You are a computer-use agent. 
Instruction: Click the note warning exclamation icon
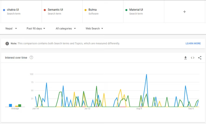(x=7, y=43)
